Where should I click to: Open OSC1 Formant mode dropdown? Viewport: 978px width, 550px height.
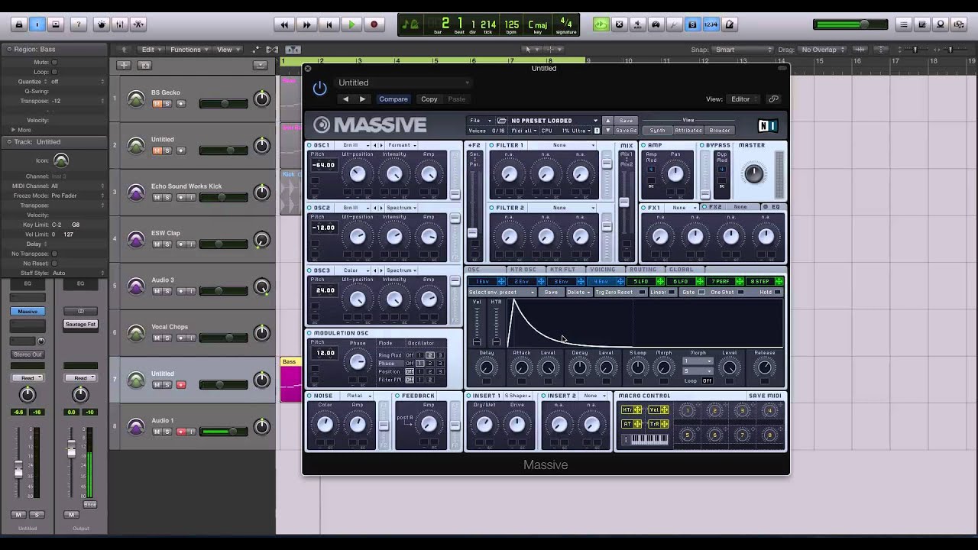tap(401, 145)
